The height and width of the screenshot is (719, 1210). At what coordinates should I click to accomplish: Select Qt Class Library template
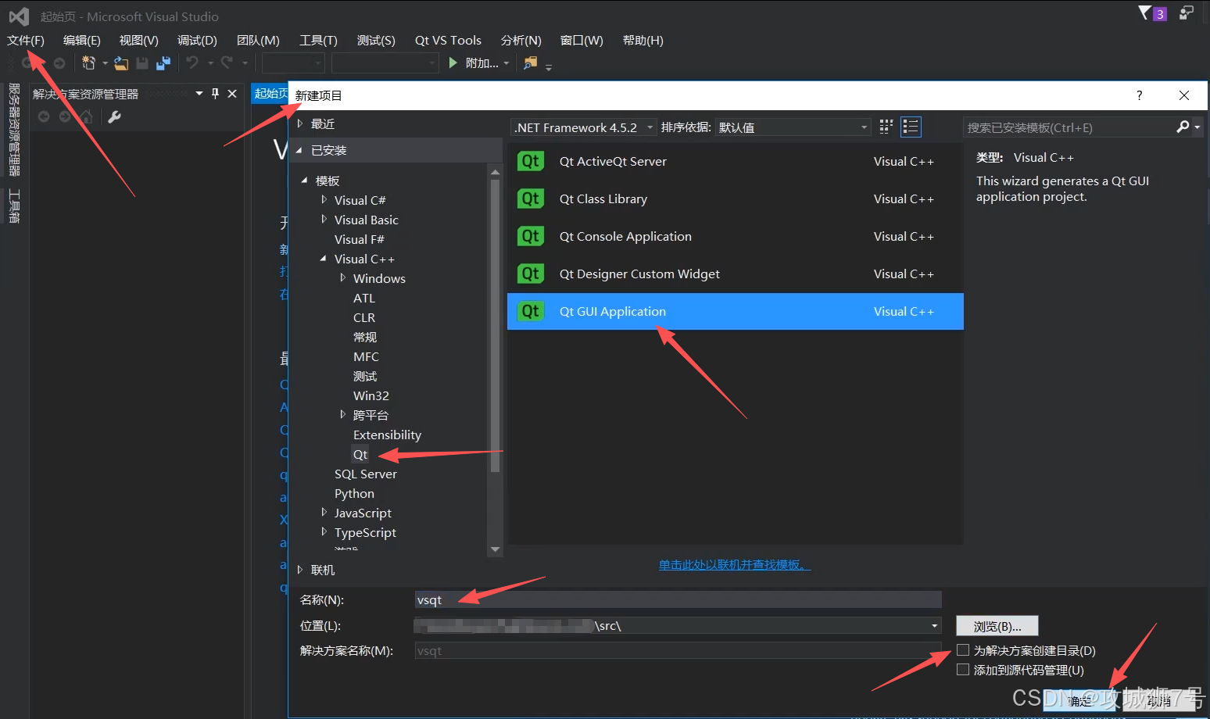point(735,199)
